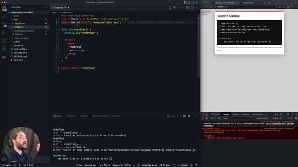Open the .gitignore file
Image resolution: width=298 pixels, height=167 pixels.
(19, 45)
